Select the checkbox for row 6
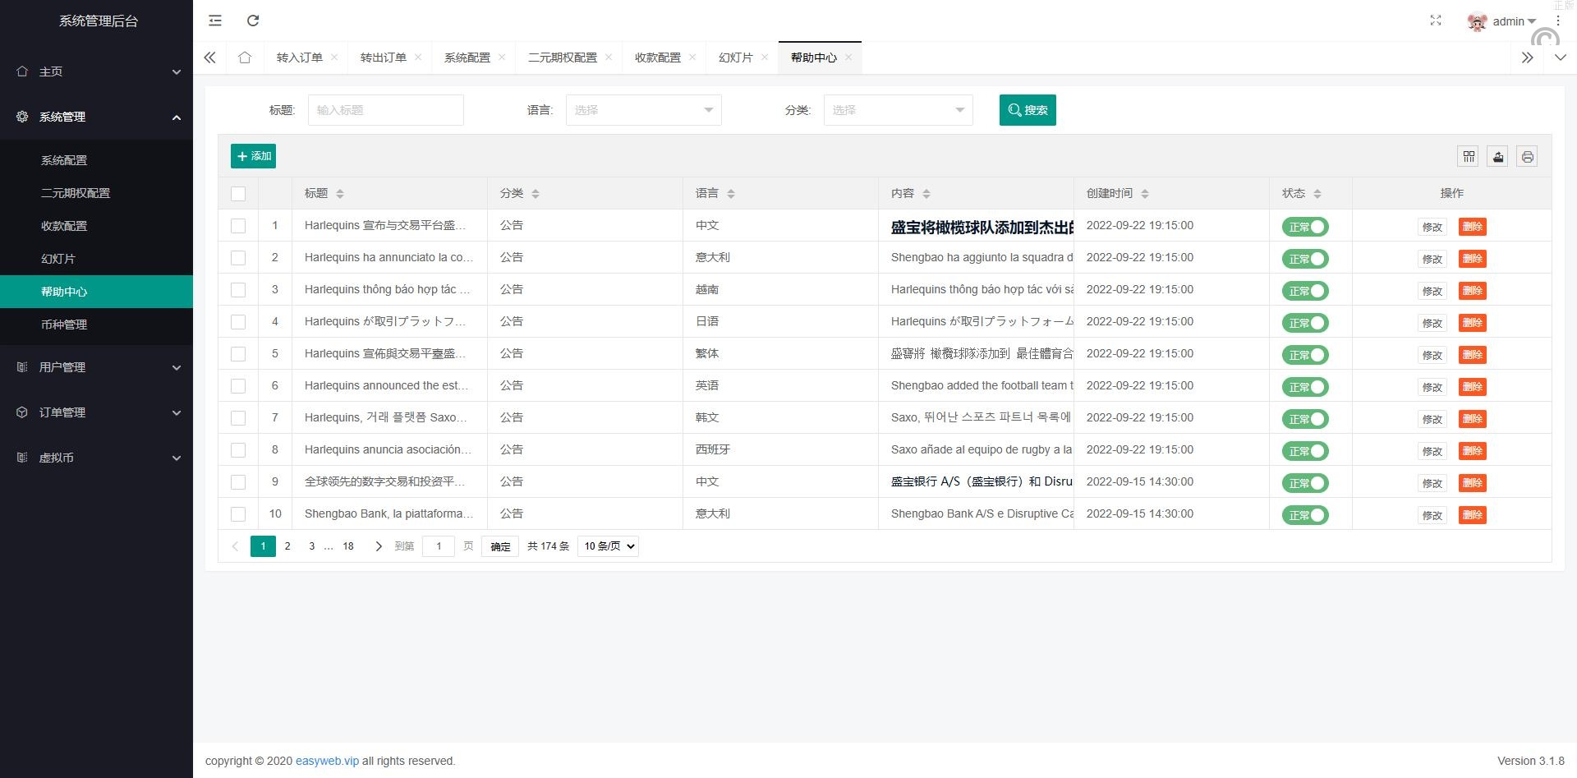 coord(238,386)
